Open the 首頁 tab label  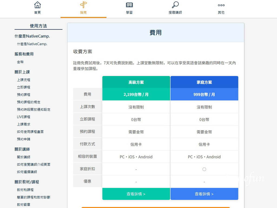(x=37, y=12)
